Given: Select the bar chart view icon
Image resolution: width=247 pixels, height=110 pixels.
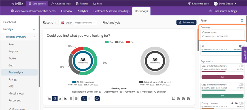Looking at the screenshot, I should tap(49, 99).
